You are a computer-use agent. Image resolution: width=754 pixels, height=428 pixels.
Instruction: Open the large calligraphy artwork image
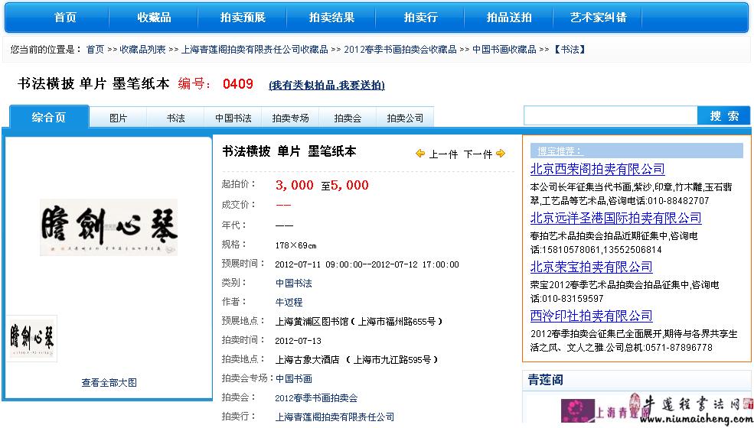(109, 227)
